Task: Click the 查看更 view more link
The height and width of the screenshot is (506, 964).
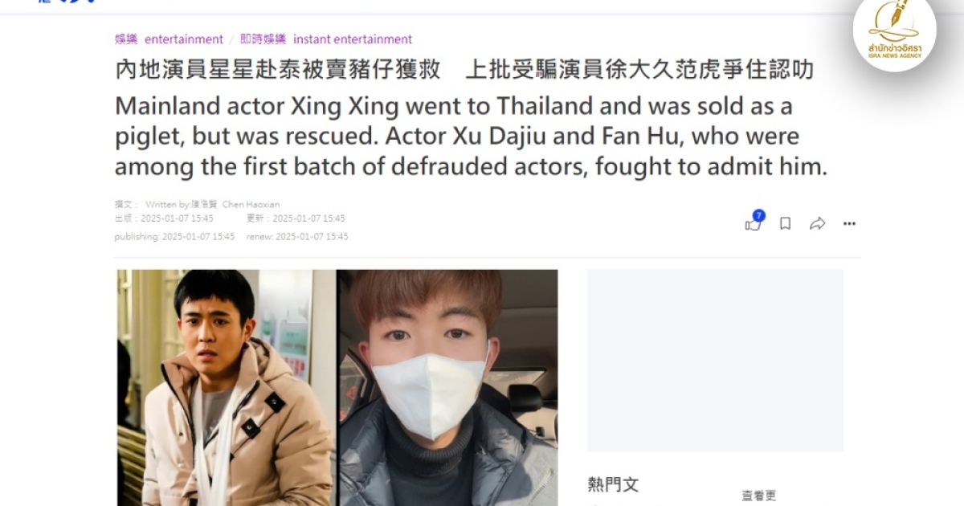Action: (759, 496)
